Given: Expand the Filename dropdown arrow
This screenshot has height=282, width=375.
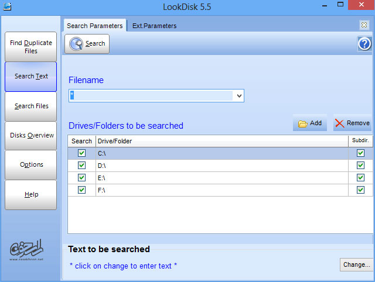Looking at the screenshot, I should tap(239, 96).
